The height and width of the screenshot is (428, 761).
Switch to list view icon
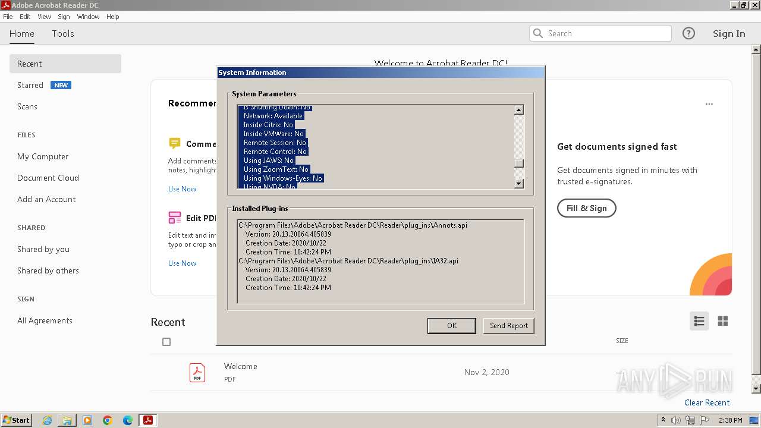[699, 321]
